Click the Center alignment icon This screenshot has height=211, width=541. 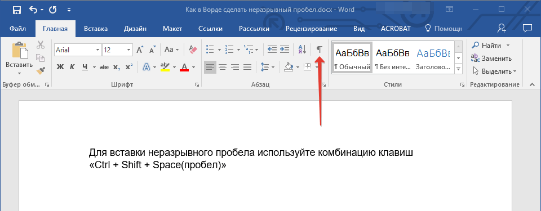(223, 67)
